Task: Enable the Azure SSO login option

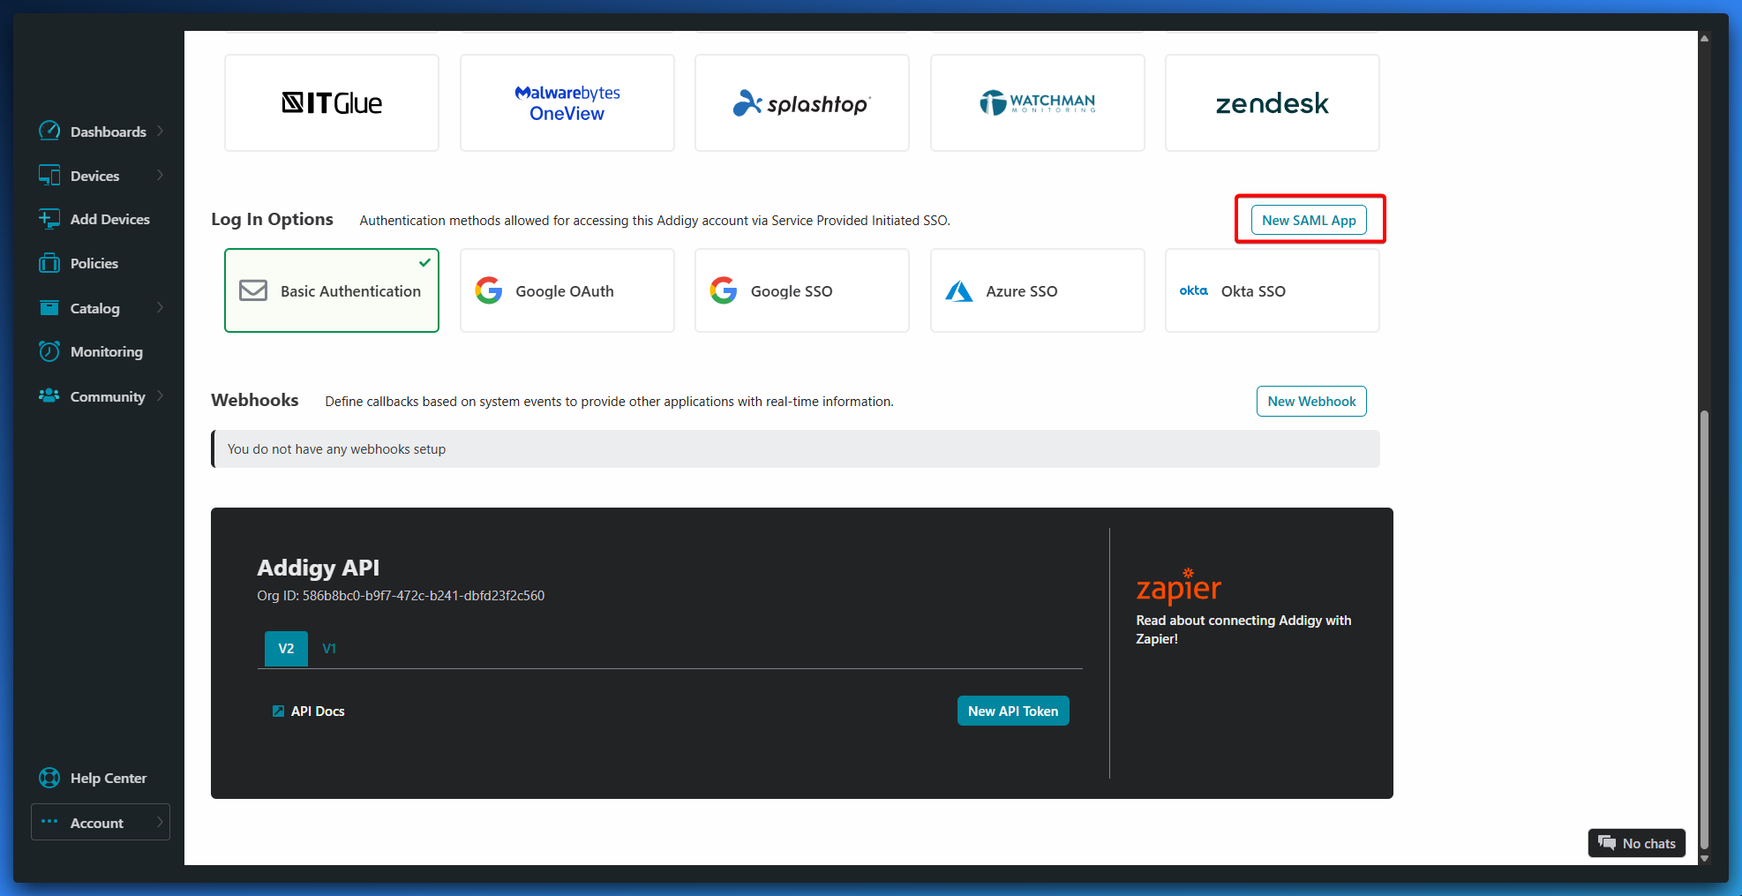Action: point(1038,290)
